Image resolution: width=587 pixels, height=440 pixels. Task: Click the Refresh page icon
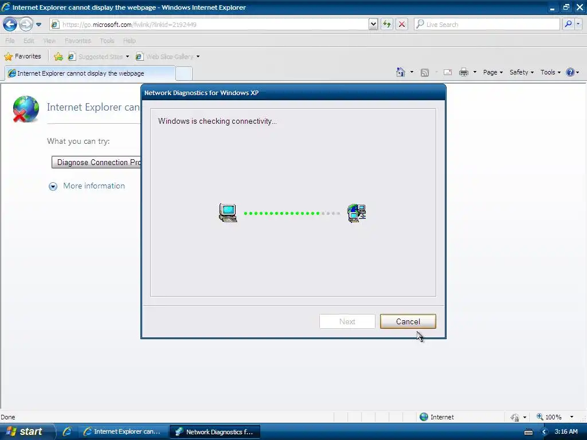[387, 25]
